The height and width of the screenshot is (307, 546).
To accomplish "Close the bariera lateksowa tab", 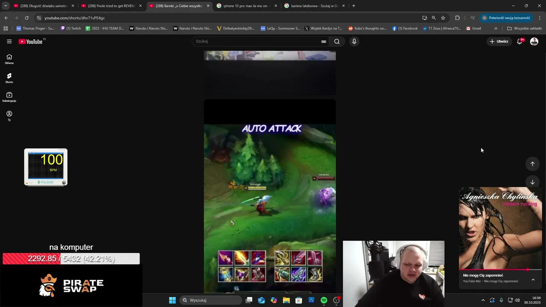I will [343, 6].
